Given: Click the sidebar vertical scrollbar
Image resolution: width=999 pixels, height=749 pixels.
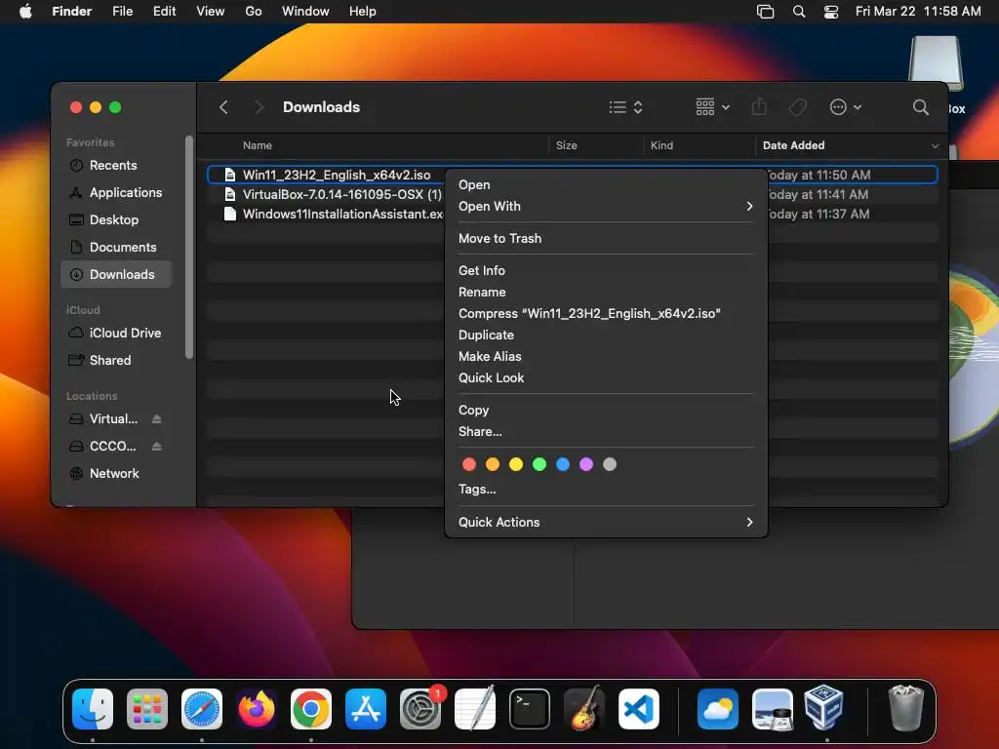Looking at the screenshot, I should [x=188, y=247].
